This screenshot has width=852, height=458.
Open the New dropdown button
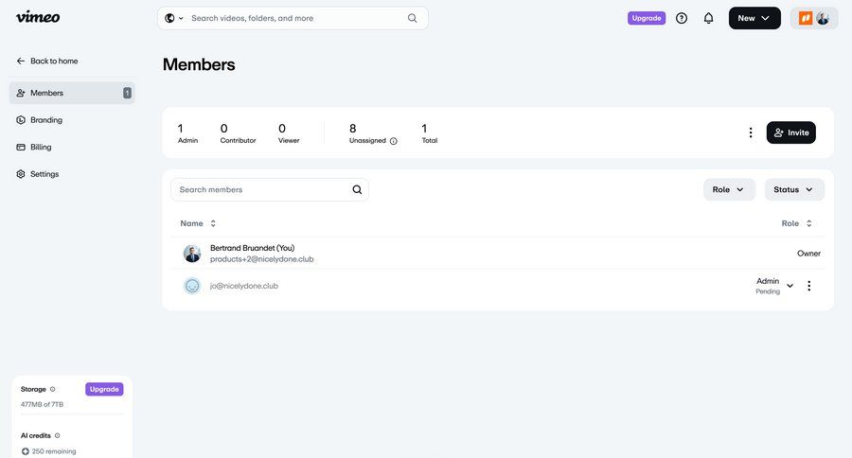[754, 18]
